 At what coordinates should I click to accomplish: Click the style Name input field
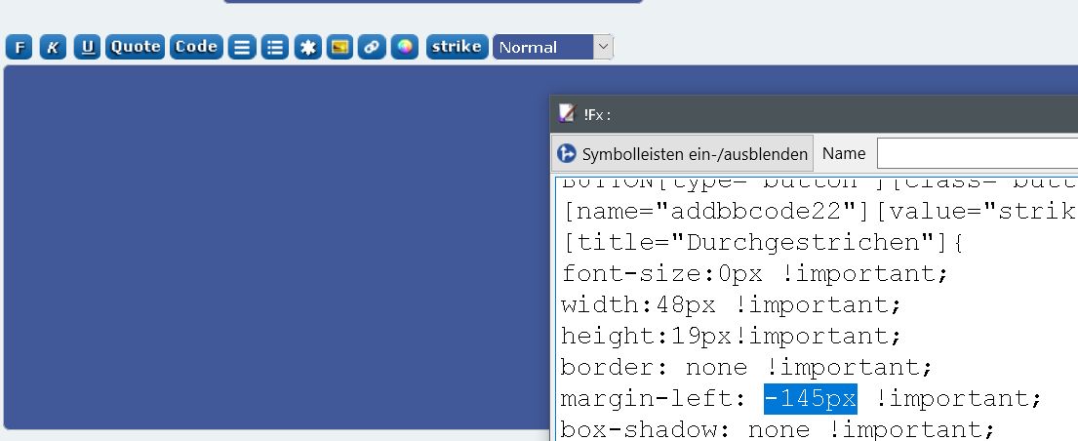point(976,153)
